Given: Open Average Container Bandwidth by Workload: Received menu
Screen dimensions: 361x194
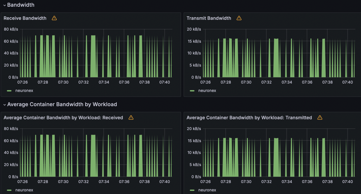Looking at the screenshot, I should (x=63, y=118).
